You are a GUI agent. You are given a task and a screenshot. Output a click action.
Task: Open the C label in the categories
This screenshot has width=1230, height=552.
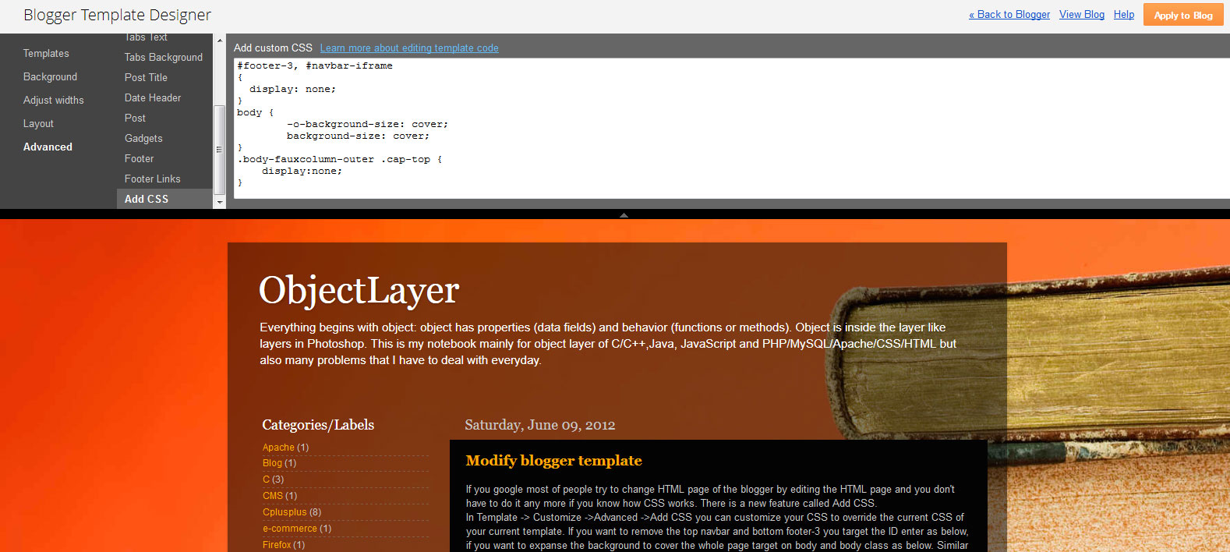[266, 479]
